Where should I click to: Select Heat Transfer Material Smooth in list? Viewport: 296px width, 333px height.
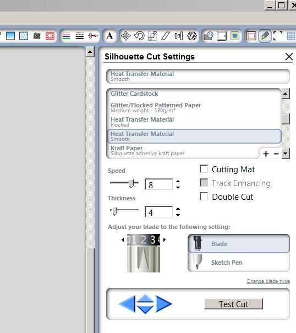point(194,136)
